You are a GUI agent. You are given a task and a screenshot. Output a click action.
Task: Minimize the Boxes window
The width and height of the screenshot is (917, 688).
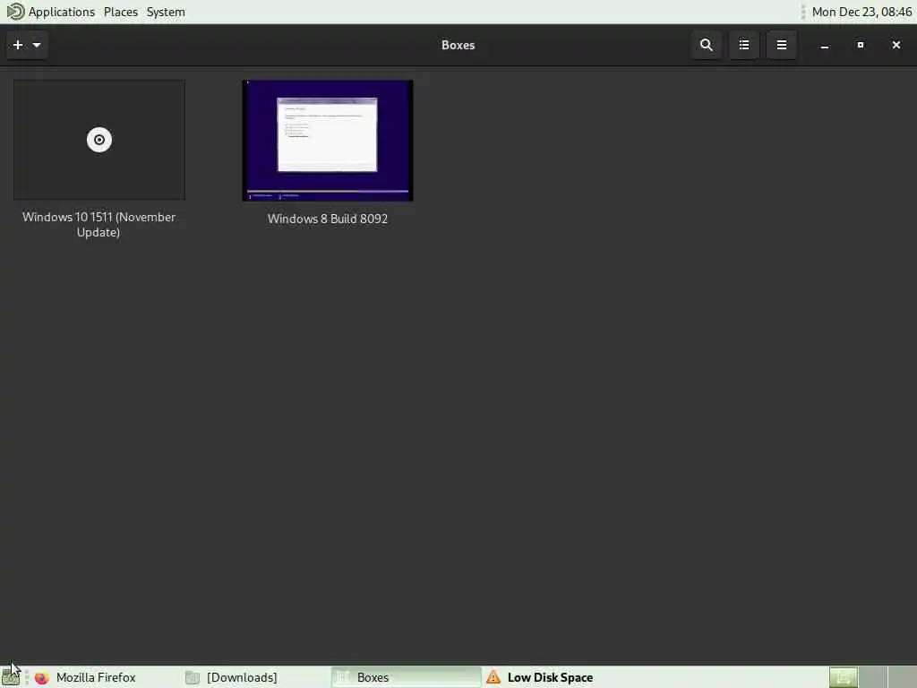click(825, 45)
